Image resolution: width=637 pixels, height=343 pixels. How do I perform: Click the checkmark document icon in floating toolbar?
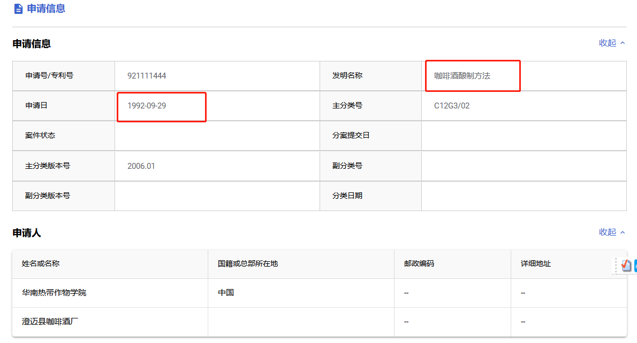point(626,266)
